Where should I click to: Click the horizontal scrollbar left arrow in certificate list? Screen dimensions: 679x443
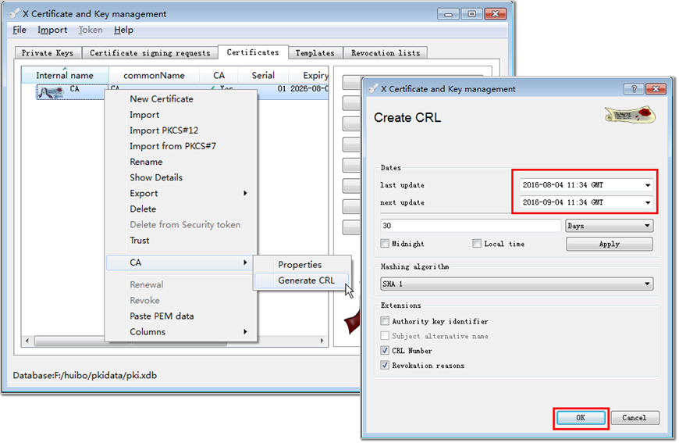click(27, 341)
